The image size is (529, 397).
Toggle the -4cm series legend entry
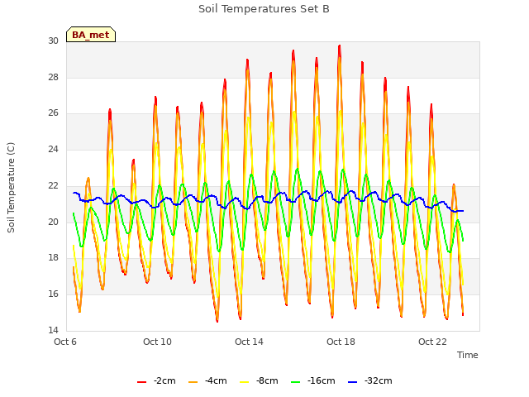point(207,381)
